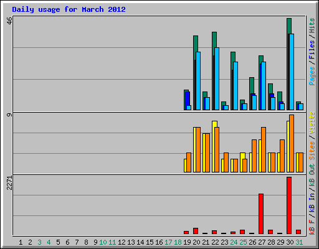Select the red "kB F" legend label

coord(312,227)
